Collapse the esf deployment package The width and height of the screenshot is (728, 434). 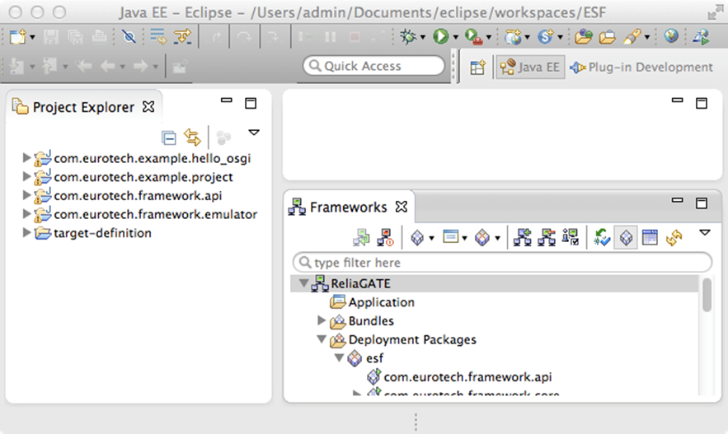click(x=340, y=357)
